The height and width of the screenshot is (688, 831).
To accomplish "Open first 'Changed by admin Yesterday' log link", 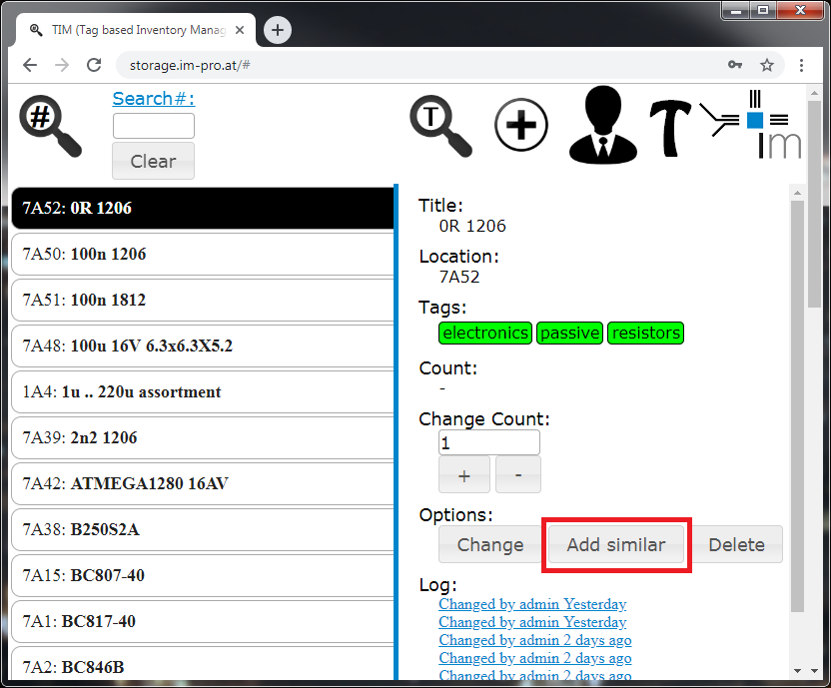I will 532,604.
